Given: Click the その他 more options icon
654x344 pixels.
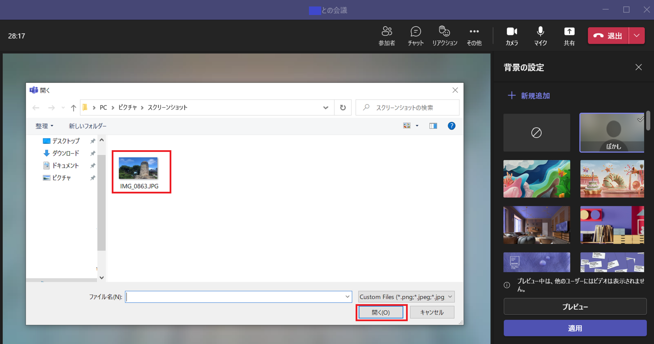Looking at the screenshot, I should pyautogui.click(x=474, y=32).
